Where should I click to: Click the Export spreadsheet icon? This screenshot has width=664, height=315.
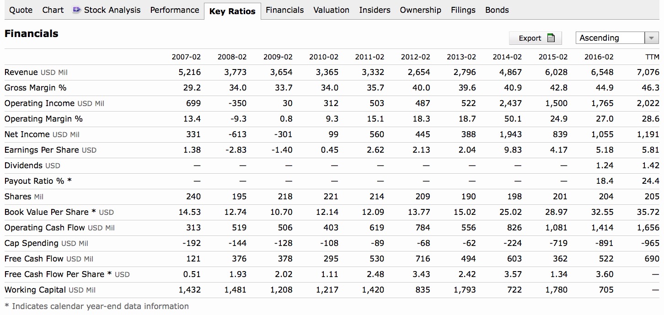click(551, 38)
